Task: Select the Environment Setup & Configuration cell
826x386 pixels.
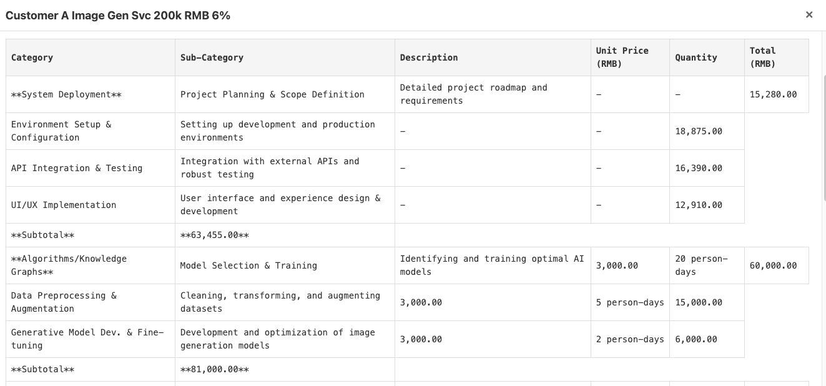Action: (x=61, y=131)
